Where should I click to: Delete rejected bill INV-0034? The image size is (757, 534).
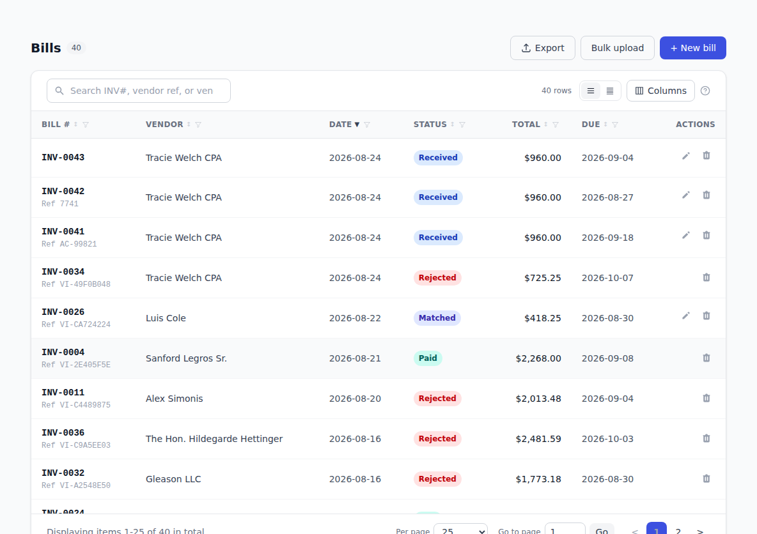[x=706, y=277]
